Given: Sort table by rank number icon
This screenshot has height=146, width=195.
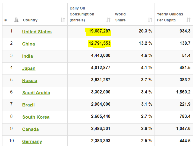Looking at the screenshot, I should tap(16, 20).
